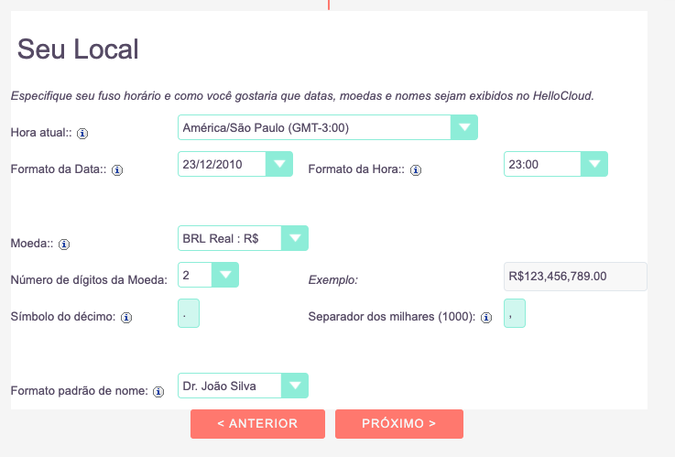This screenshot has height=457, width=675.
Task: Continue with the PRÓXIMO button
Action: point(399,424)
